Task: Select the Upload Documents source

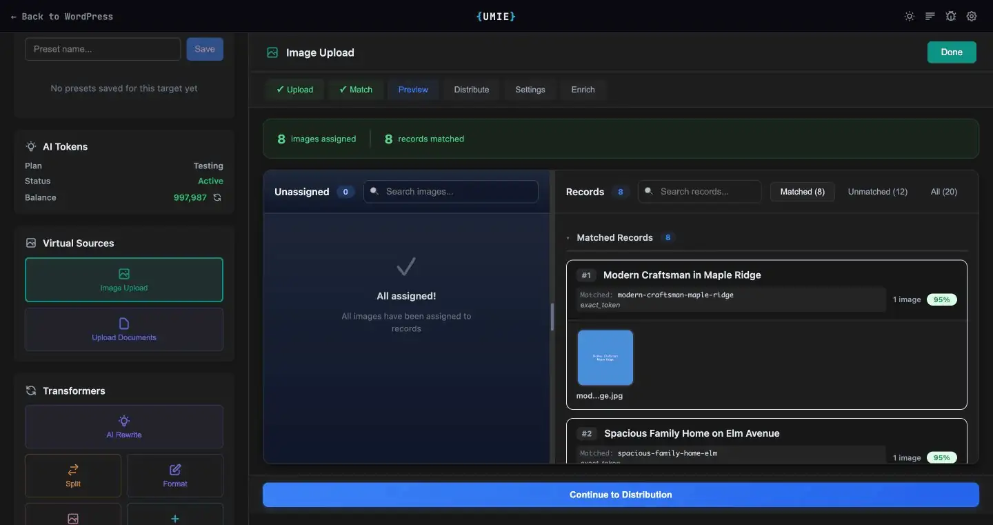Action: point(124,329)
